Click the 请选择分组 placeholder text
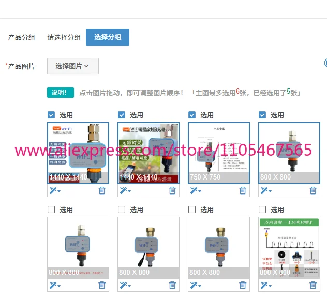327x298 pixels. pyautogui.click(x=64, y=38)
